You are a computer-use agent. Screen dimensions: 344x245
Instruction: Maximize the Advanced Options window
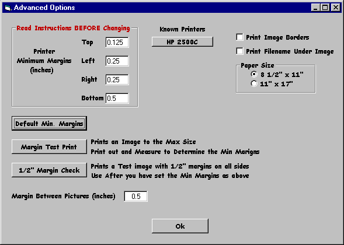pos(325,8)
